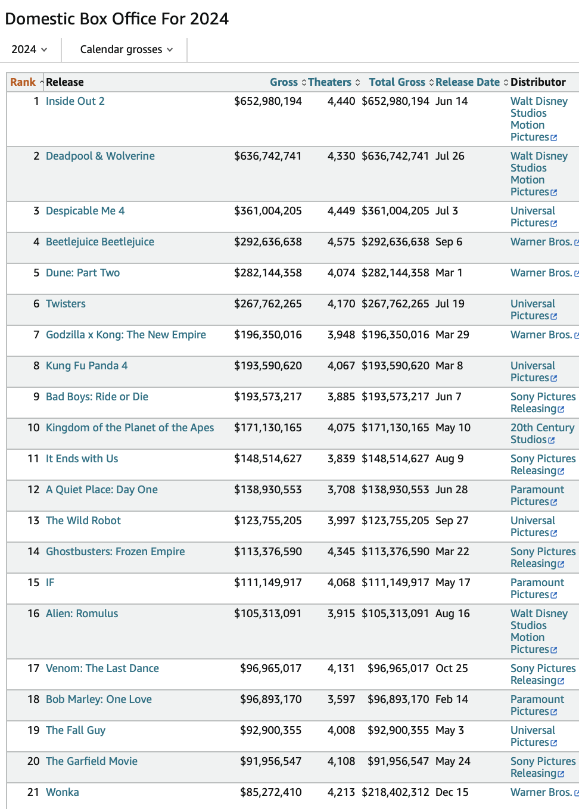Open Kingdom of the Planet of the Apes
Screen dimensions: 579x809
[x=130, y=428]
